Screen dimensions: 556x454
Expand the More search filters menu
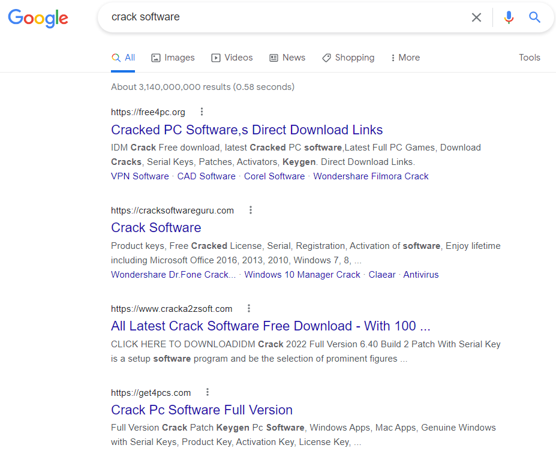pyautogui.click(x=405, y=58)
